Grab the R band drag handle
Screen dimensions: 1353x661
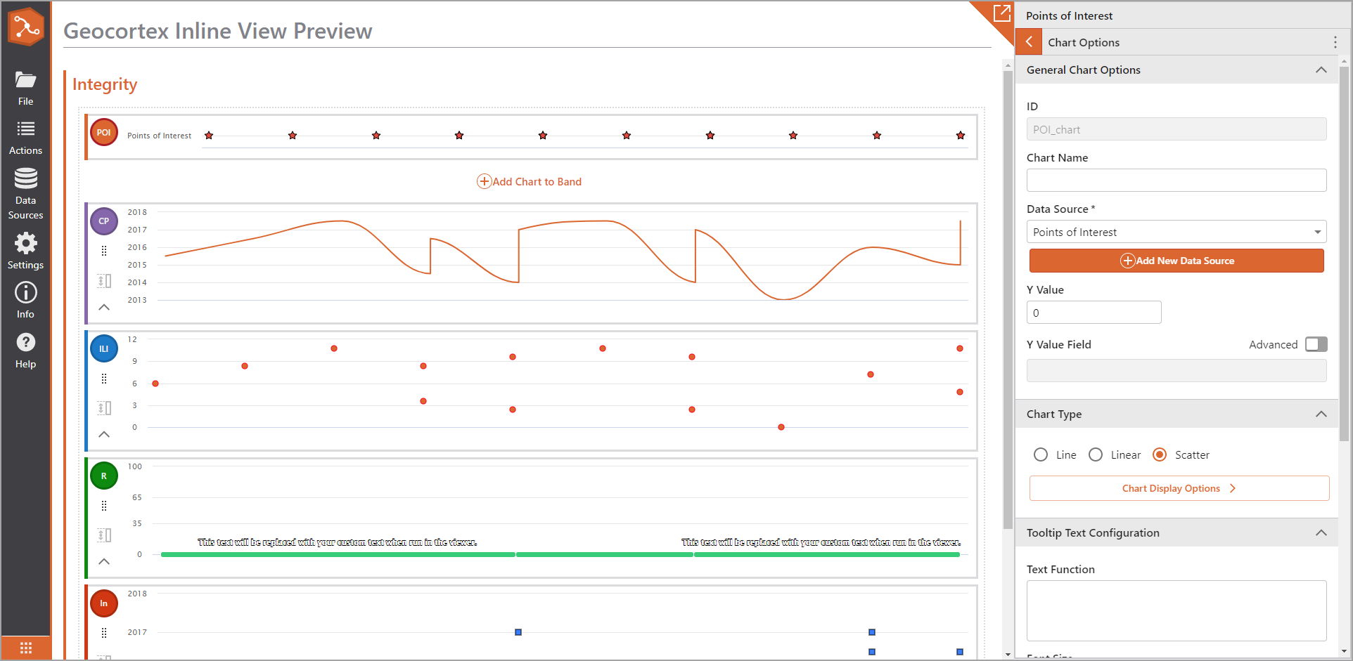pyautogui.click(x=104, y=506)
